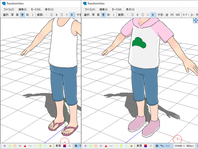
Task: Open モード(M) menu in right TransformView window
Action: [117, 10]
